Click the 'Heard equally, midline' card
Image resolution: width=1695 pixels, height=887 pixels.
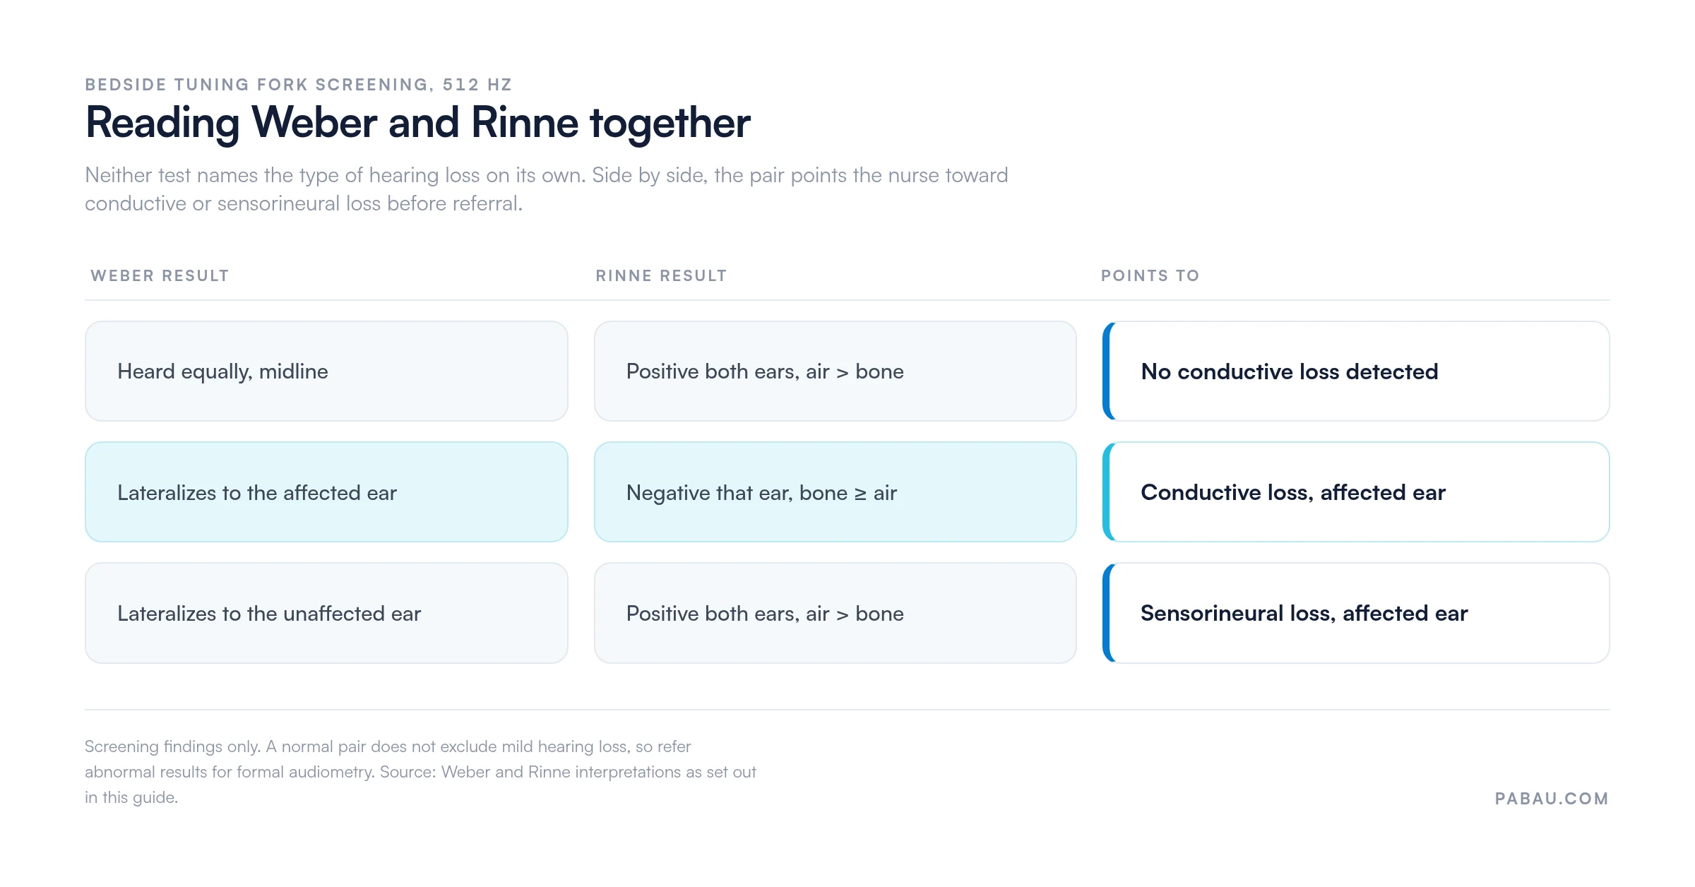coord(326,371)
